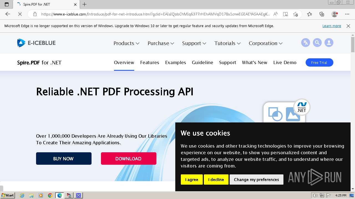The image size is (355, 199).
Task: Activate the Read Aloud icon
Action: click(x=275, y=14)
